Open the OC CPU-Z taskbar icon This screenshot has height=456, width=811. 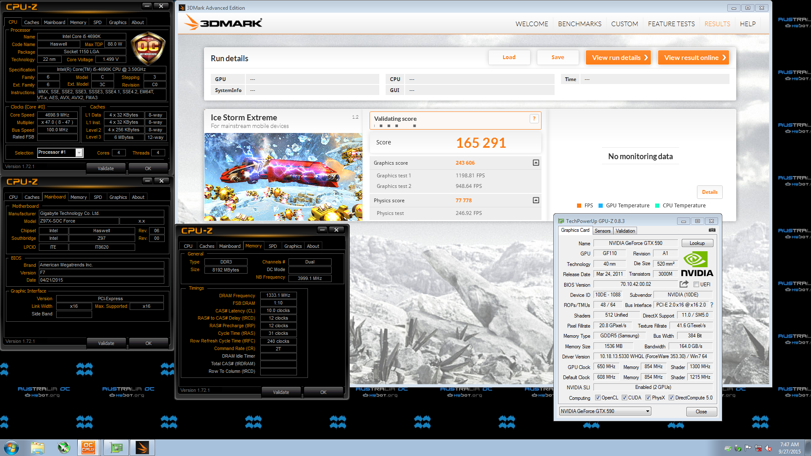click(88, 448)
